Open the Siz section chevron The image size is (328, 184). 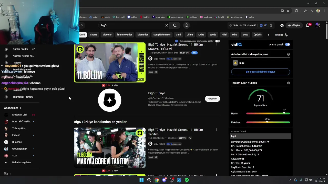[x=11, y=174]
